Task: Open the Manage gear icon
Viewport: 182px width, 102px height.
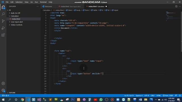Action: point(3,90)
